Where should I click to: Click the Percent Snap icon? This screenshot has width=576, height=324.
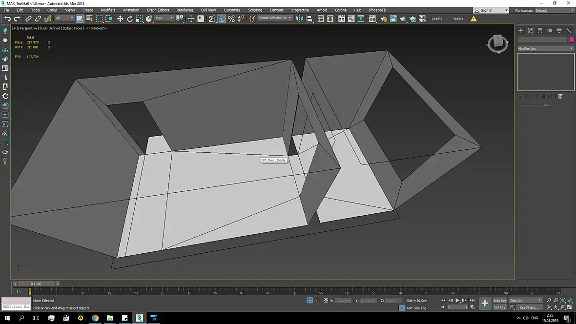pos(231,19)
